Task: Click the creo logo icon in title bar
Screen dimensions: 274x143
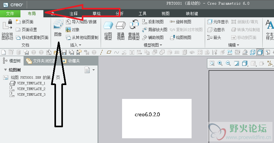Action: [6, 4]
